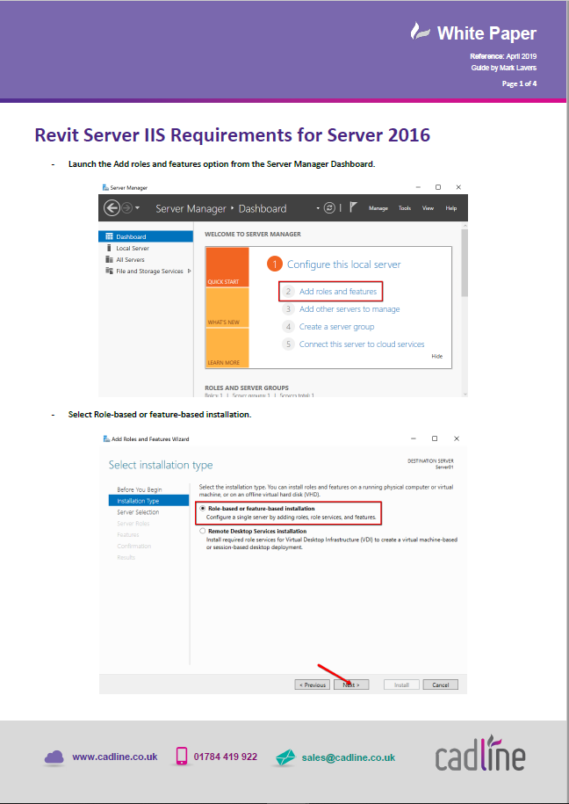Screen dimensions: 569x804
Task: Select Role-based or feature-based installation radio
Action: (x=203, y=509)
